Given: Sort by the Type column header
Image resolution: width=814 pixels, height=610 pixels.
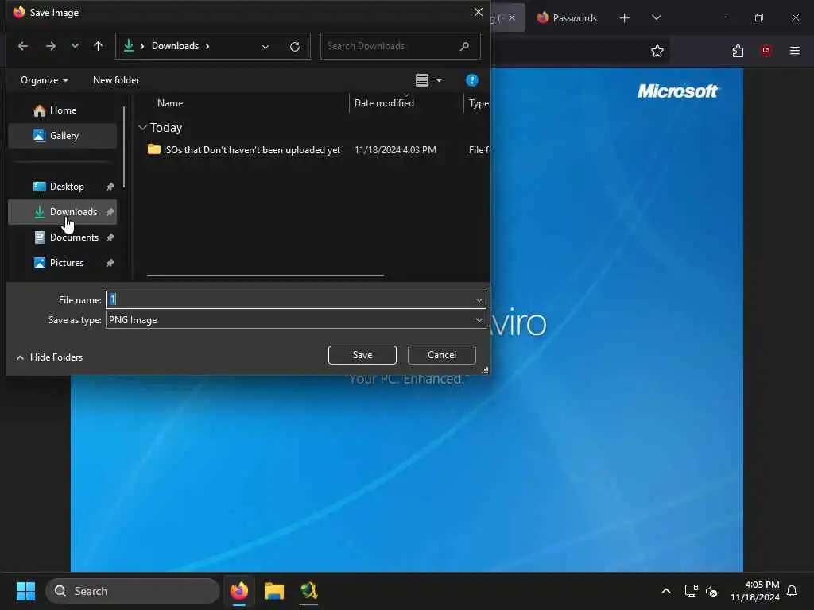Looking at the screenshot, I should click(x=478, y=103).
